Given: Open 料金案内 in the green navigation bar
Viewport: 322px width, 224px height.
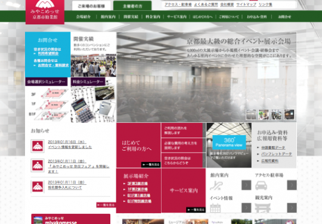Looking at the screenshot, I should tap(153, 17).
